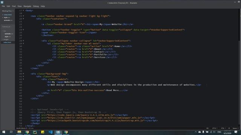This screenshot has height=135, width=241.
Task: Fold the ul list on line 29
Action: 23,43
